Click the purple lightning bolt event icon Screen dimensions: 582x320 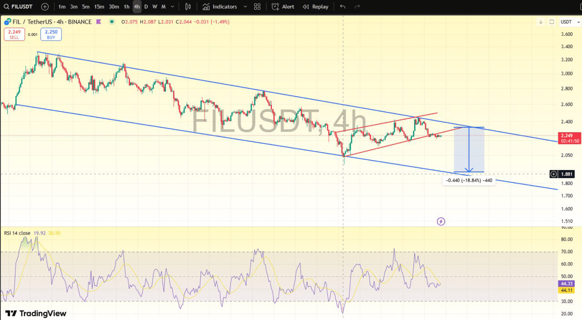click(x=441, y=221)
